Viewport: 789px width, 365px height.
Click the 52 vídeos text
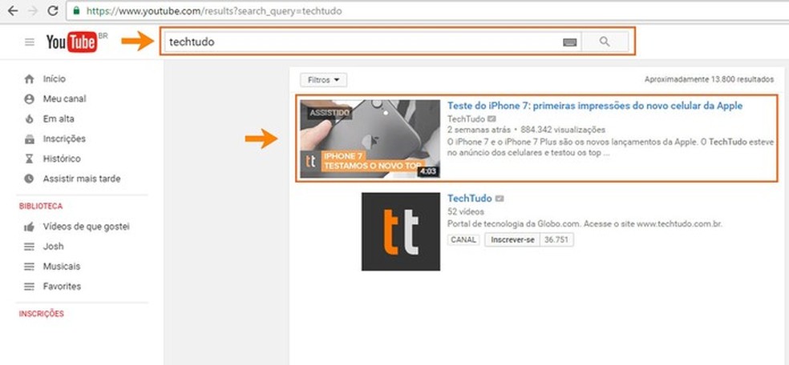click(465, 212)
